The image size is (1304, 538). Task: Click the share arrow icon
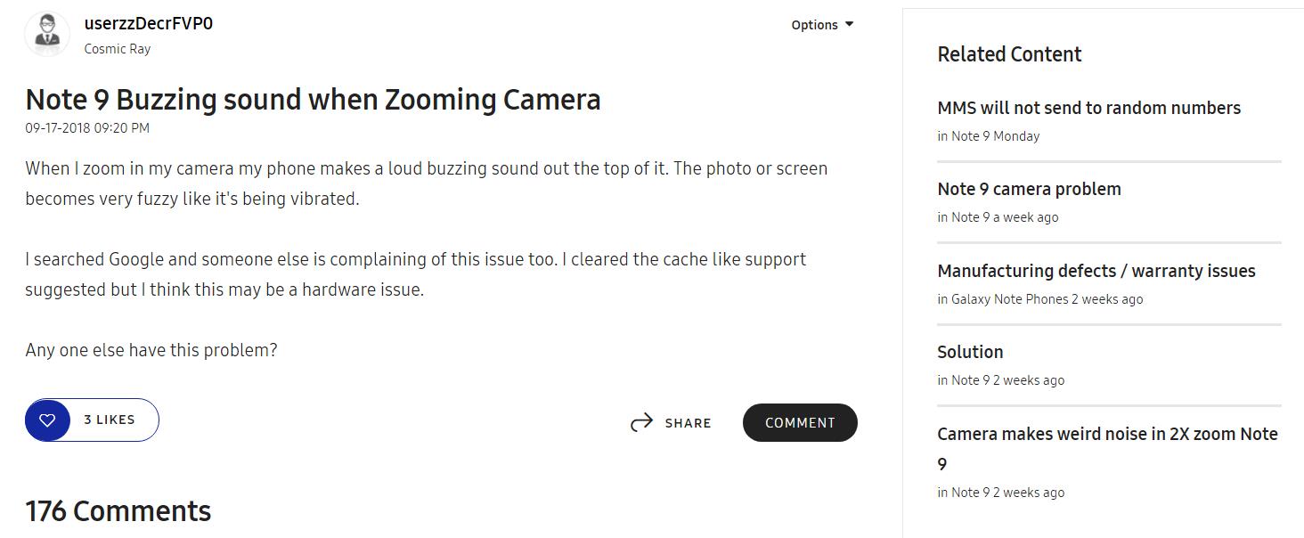pyautogui.click(x=641, y=423)
